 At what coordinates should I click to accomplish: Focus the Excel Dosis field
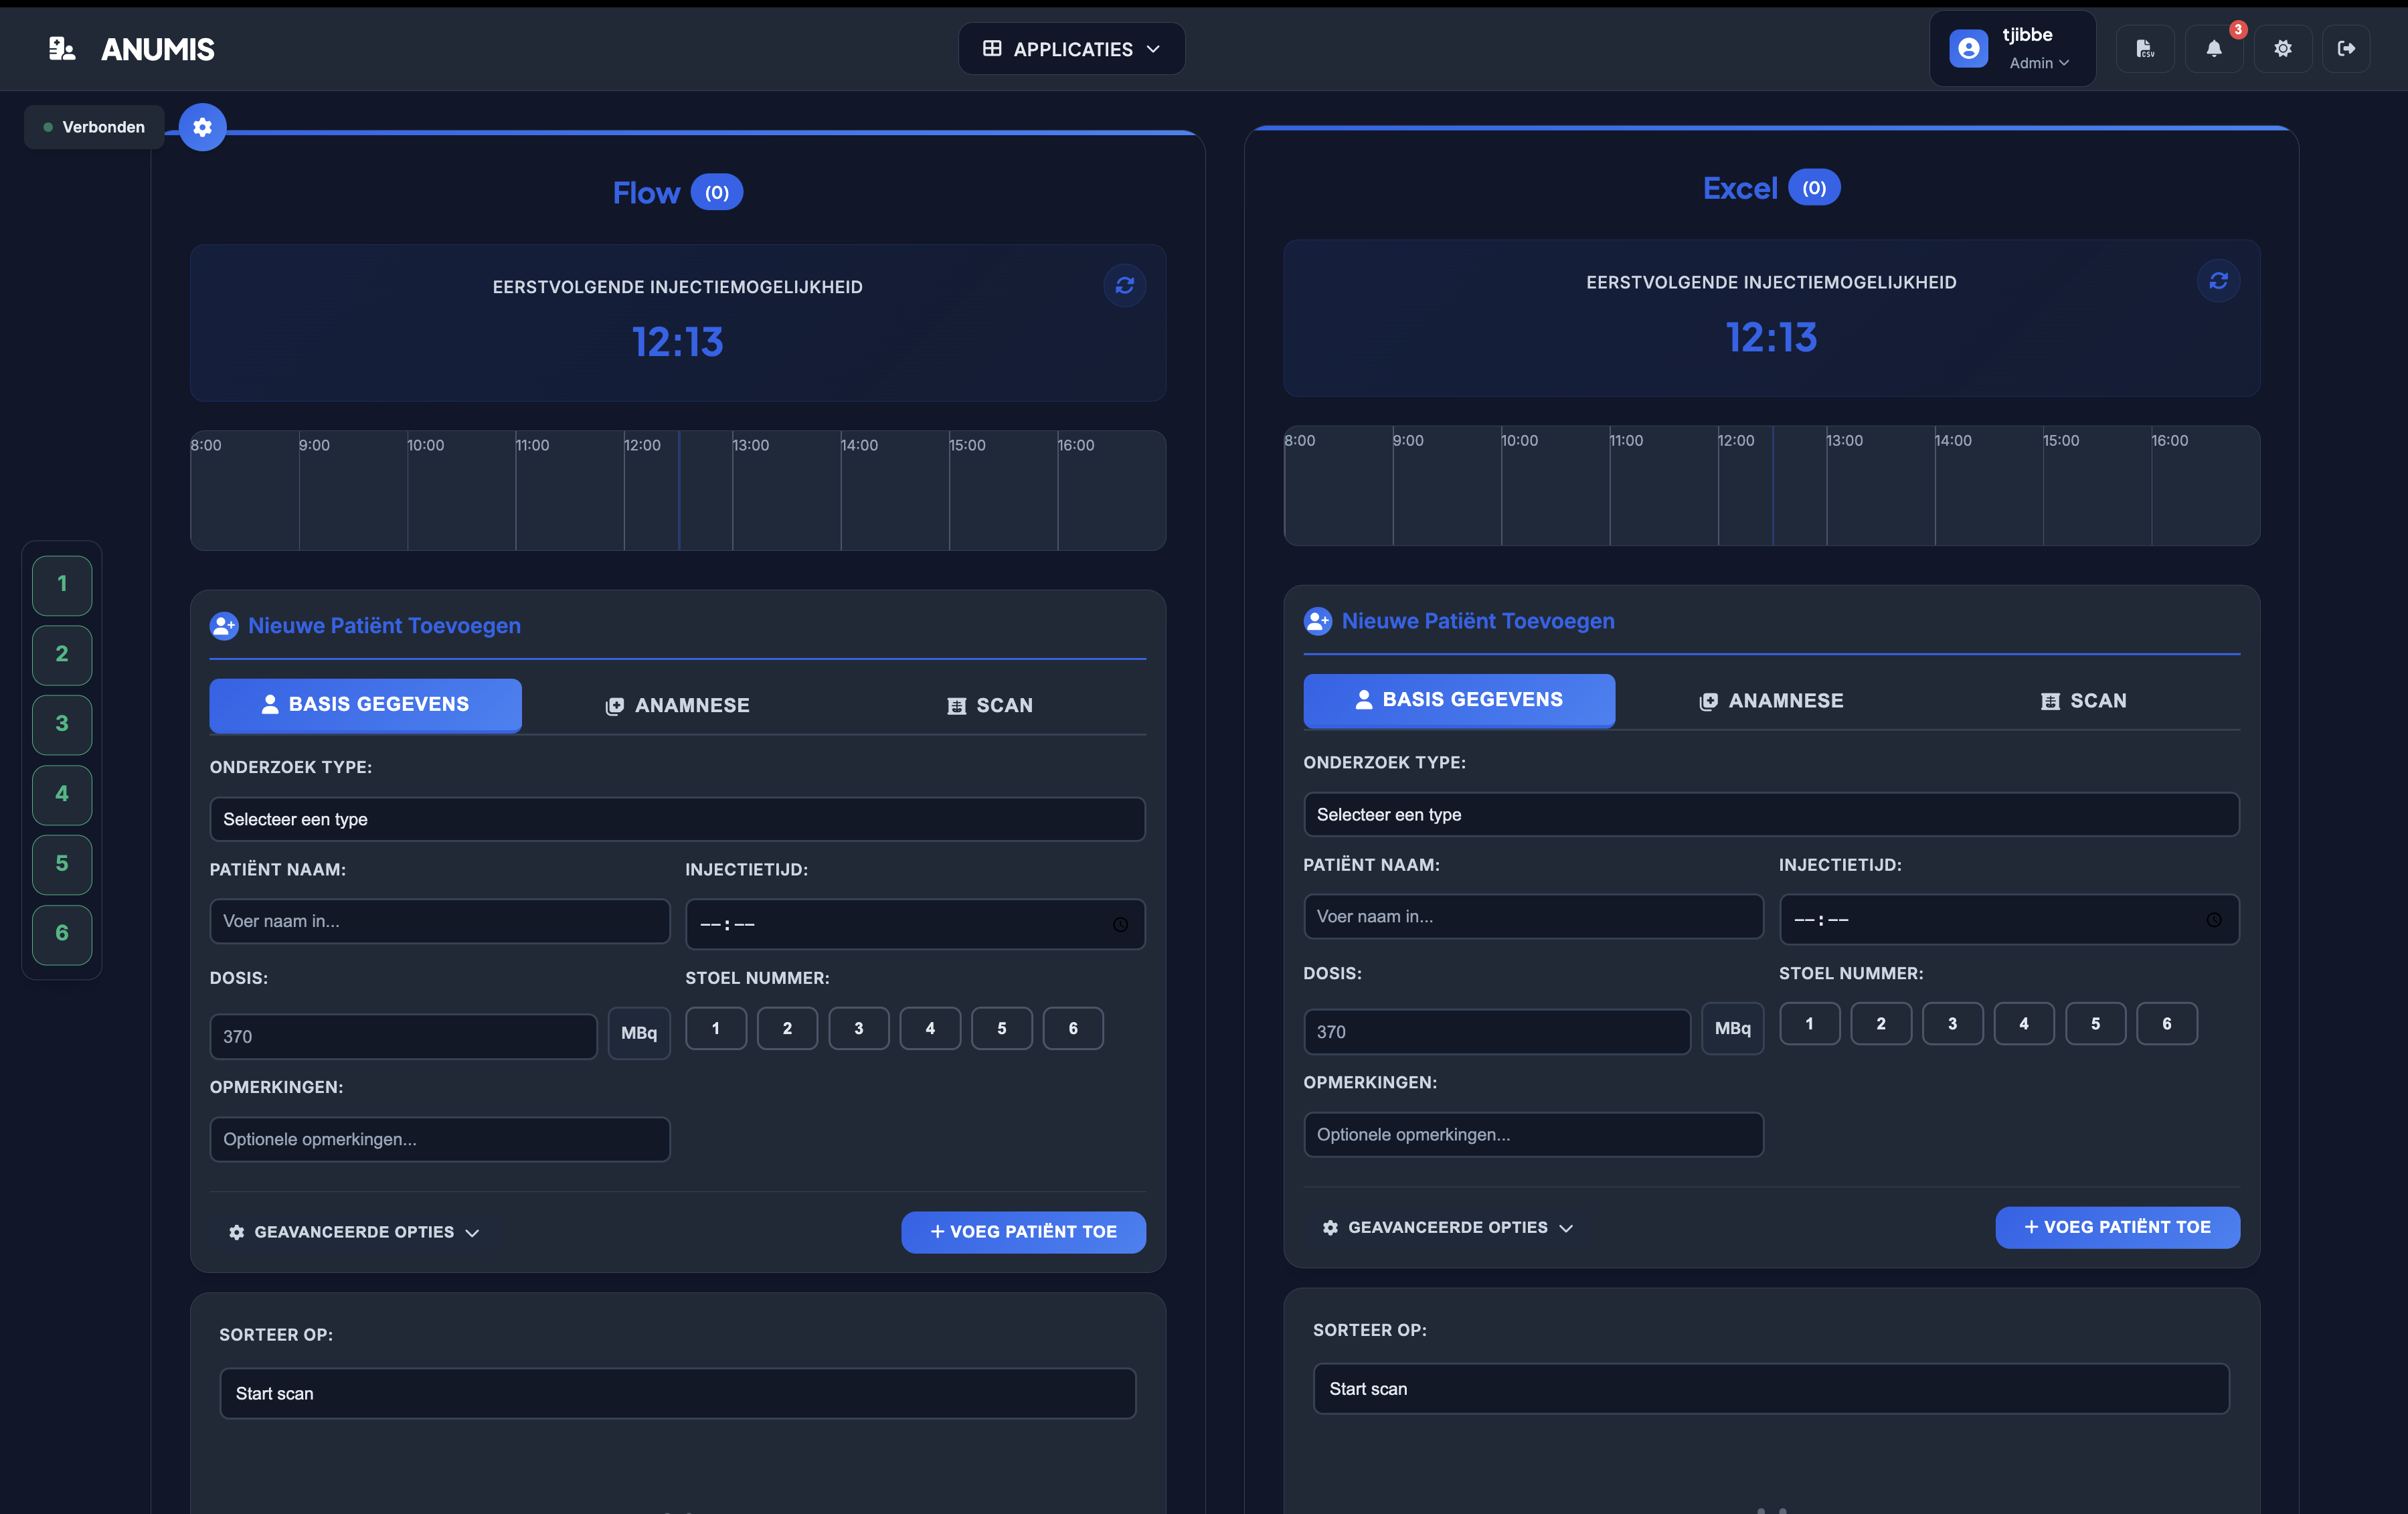(x=1497, y=1032)
